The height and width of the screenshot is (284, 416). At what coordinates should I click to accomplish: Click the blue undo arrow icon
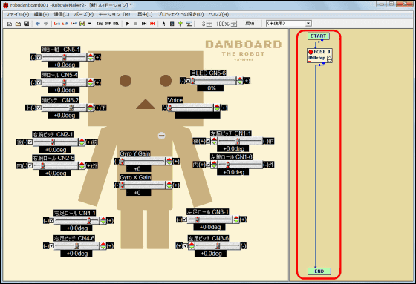click(38, 24)
